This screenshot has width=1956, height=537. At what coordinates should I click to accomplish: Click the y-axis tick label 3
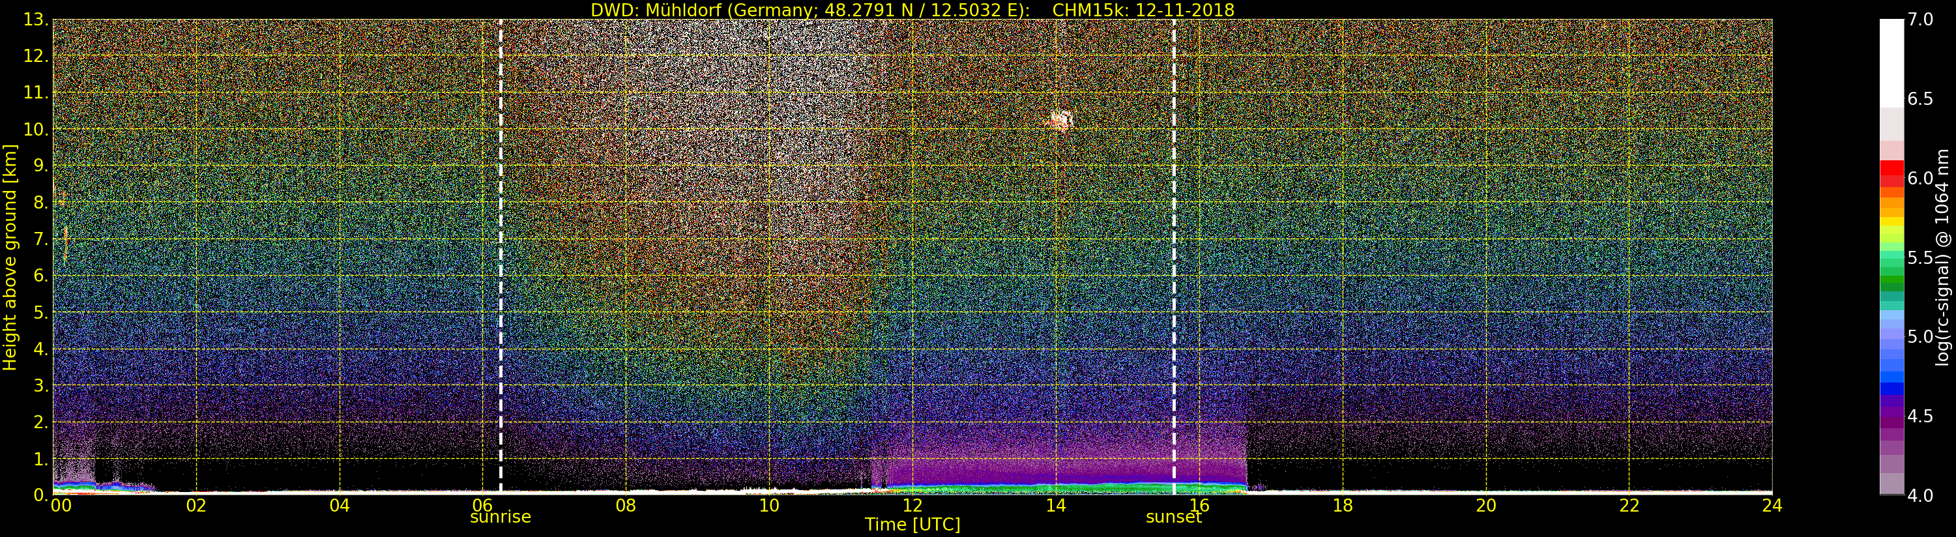(40, 385)
